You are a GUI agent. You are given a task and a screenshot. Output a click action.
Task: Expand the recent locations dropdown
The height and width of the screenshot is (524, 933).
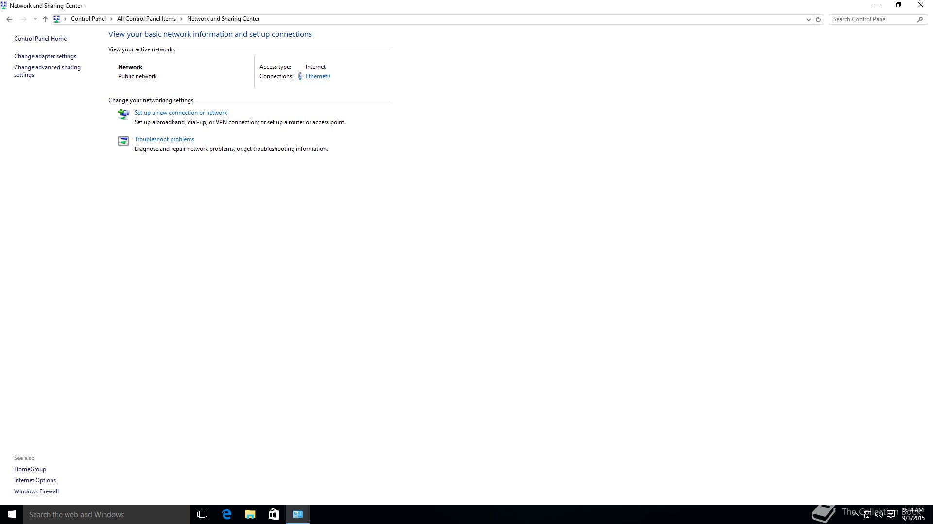pos(35,19)
